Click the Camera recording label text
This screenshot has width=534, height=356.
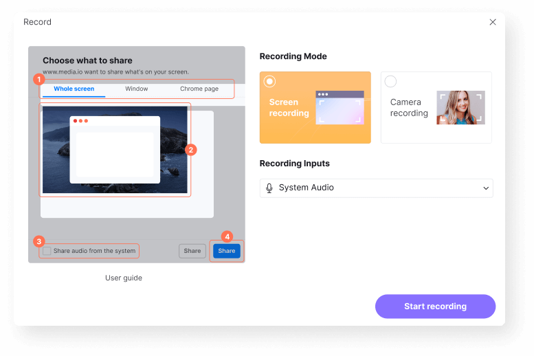pyautogui.click(x=409, y=107)
